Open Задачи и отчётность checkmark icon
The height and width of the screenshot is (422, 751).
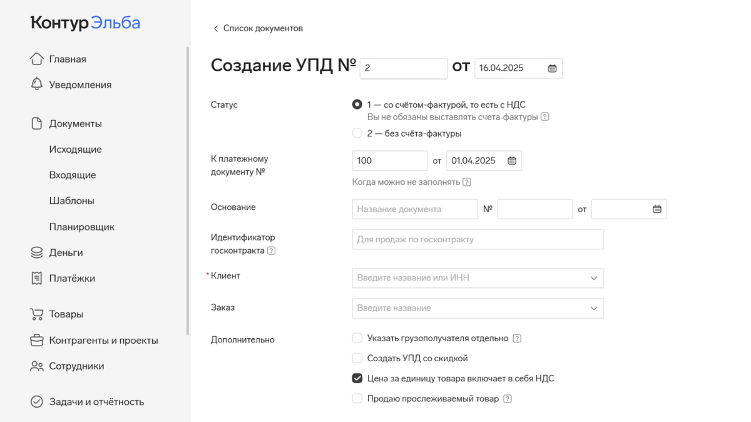[36, 401]
